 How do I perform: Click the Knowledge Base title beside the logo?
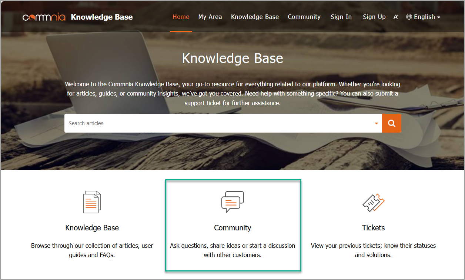(101, 17)
